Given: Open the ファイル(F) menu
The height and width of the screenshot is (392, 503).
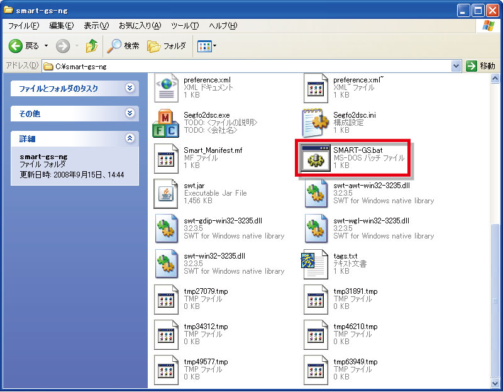Looking at the screenshot, I should (x=23, y=26).
